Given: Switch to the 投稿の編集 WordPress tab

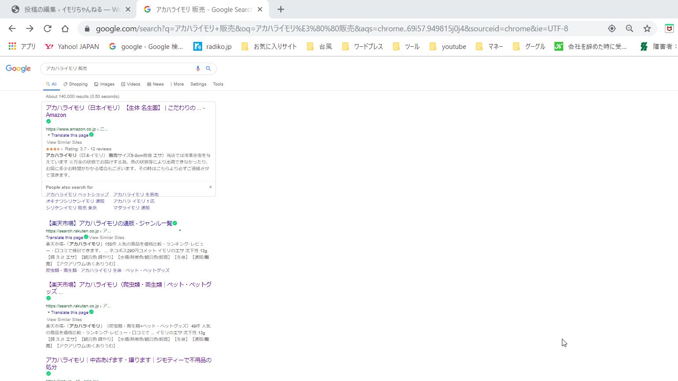Looking at the screenshot, I should (66, 9).
